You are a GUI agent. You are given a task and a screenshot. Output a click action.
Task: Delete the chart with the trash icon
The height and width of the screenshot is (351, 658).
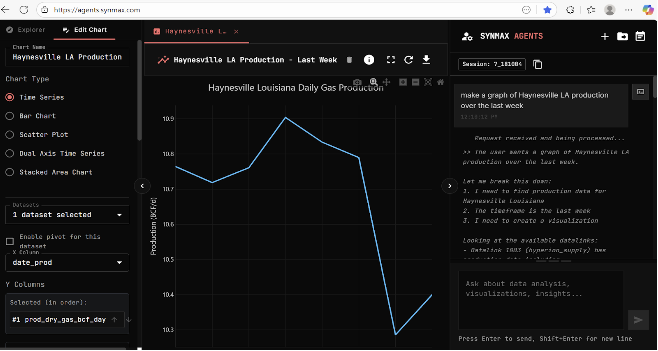coord(349,60)
